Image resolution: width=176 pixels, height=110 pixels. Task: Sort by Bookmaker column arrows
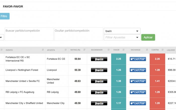(x=108, y=50)
